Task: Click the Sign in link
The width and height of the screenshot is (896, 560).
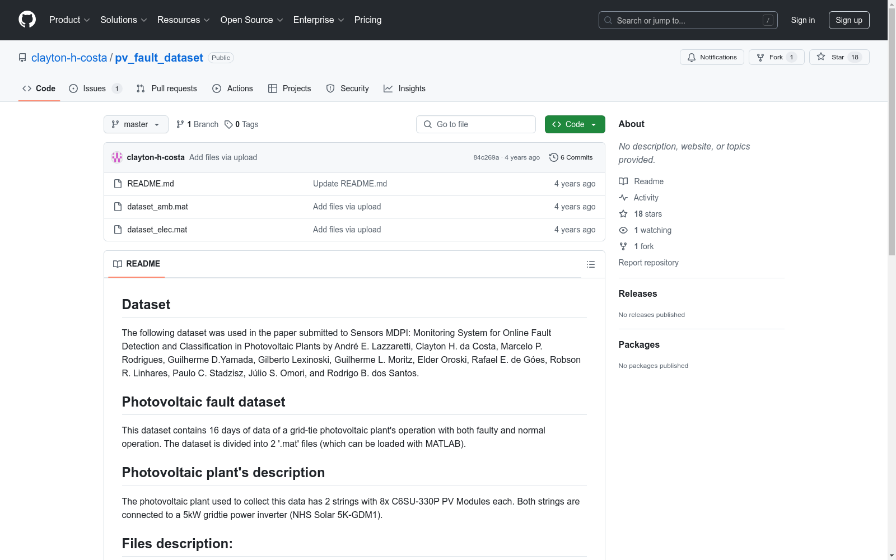Action: 803,20
